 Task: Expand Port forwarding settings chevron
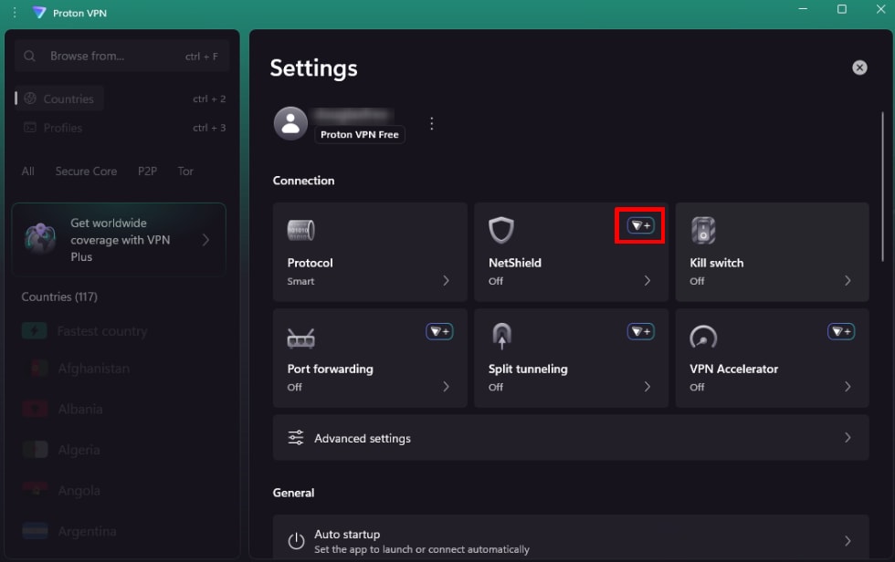pos(446,387)
